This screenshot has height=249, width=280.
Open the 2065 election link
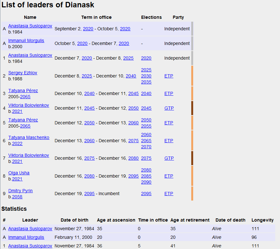pyautogui.click(x=146, y=141)
